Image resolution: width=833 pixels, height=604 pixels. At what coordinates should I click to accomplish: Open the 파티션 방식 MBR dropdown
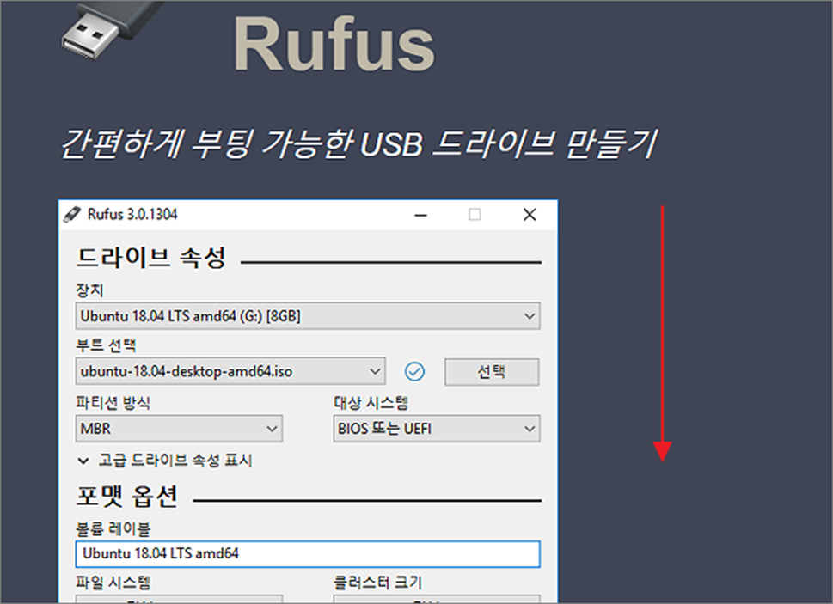pyautogui.click(x=179, y=429)
